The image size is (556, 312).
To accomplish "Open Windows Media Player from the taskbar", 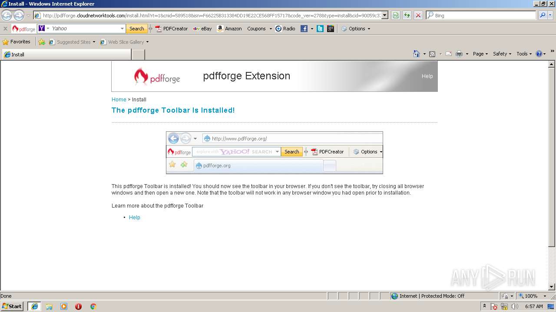I will (64, 306).
